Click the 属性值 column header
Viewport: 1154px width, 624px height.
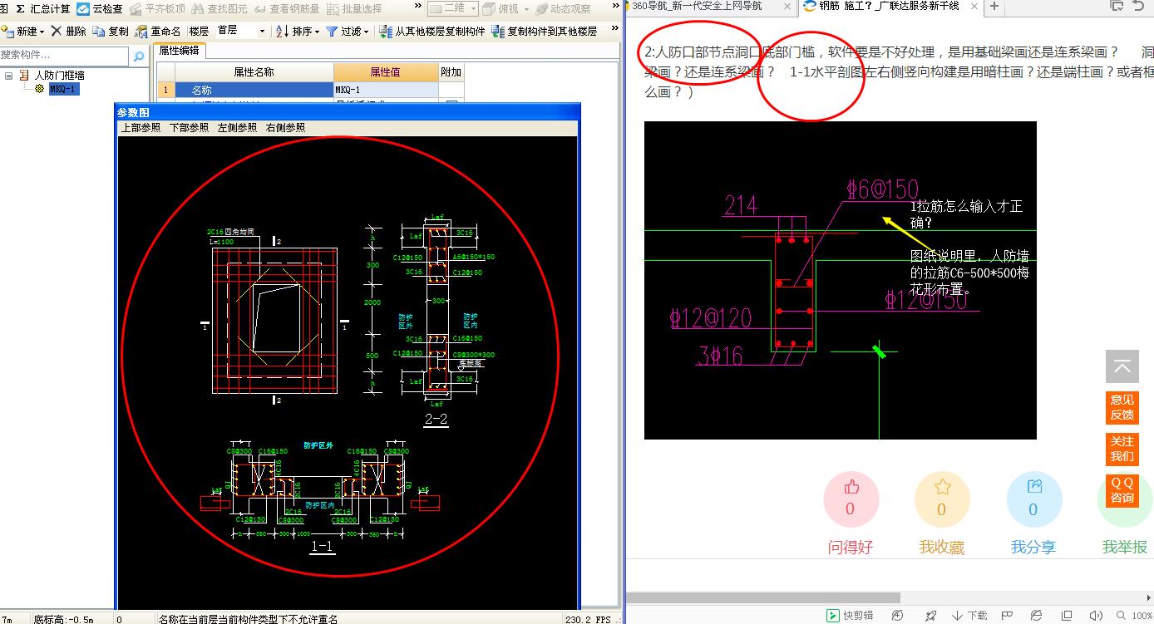(x=386, y=72)
